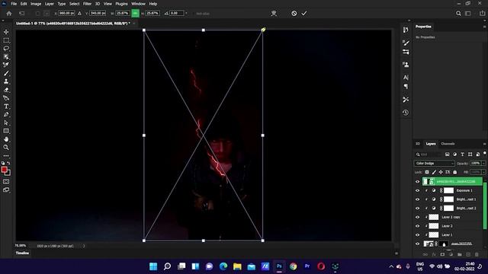Screen dimensions: 488x274
Task: Select the Path Selection tool
Action: [x=6, y=123]
